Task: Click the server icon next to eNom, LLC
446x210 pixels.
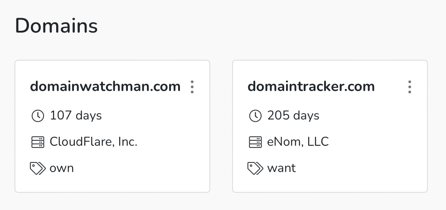Action: [255, 142]
